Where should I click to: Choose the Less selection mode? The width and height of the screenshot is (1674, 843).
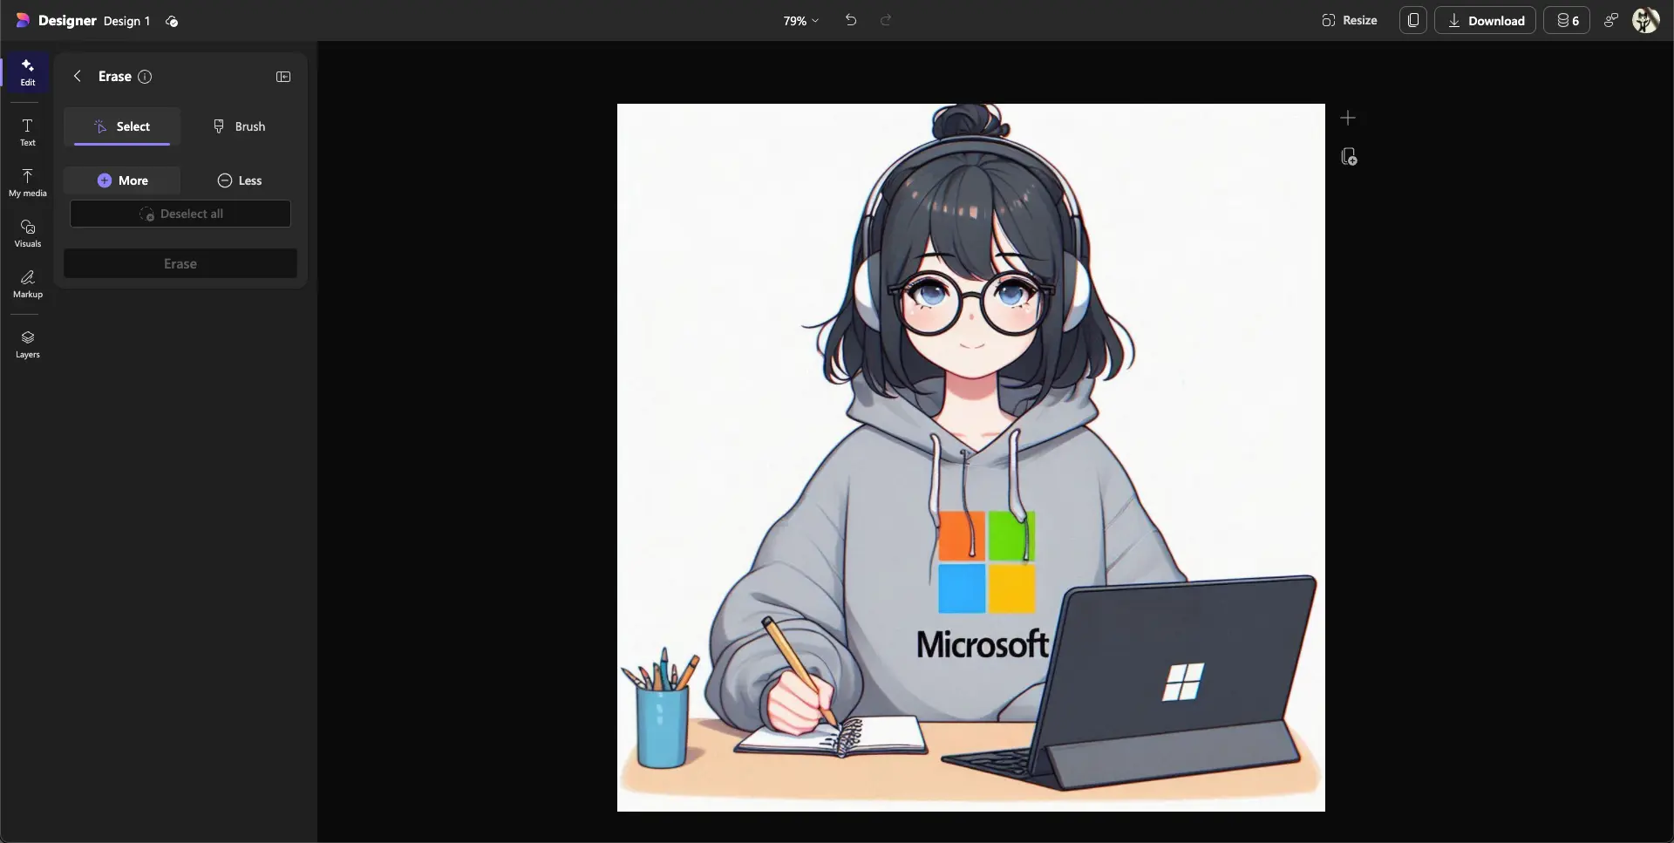pos(239,180)
